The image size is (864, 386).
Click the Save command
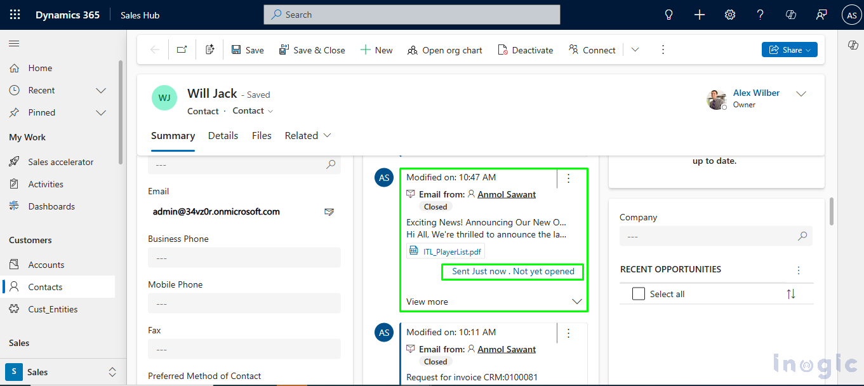click(x=248, y=50)
